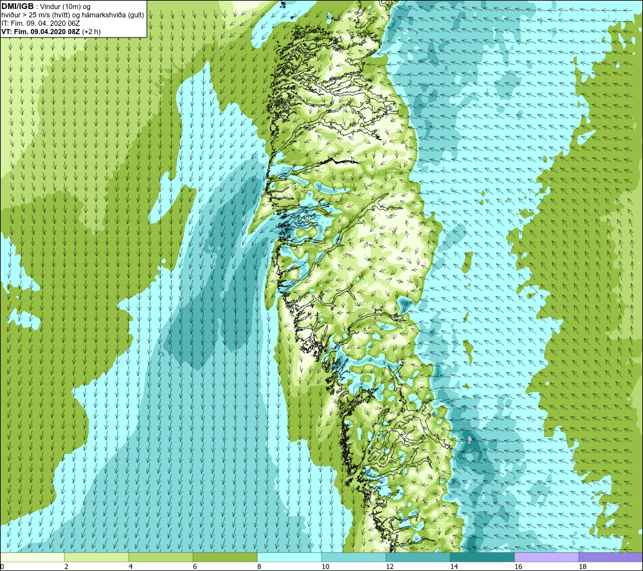The height and width of the screenshot is (571, 643).
Task: Click the 16–18 m/s light purple legend swatch
Action: [x=547, y=557]
